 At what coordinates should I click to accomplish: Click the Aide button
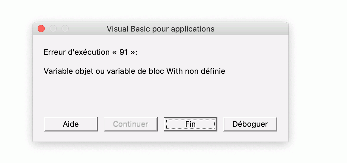pos(71,124)
